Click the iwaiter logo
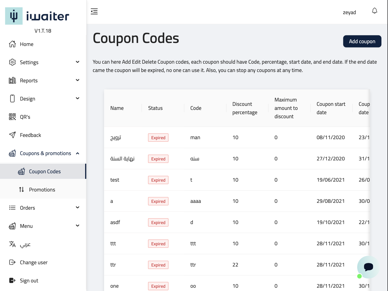Image resolution: width=388 pixels, height=291 pixels. [x=37, y=16]
